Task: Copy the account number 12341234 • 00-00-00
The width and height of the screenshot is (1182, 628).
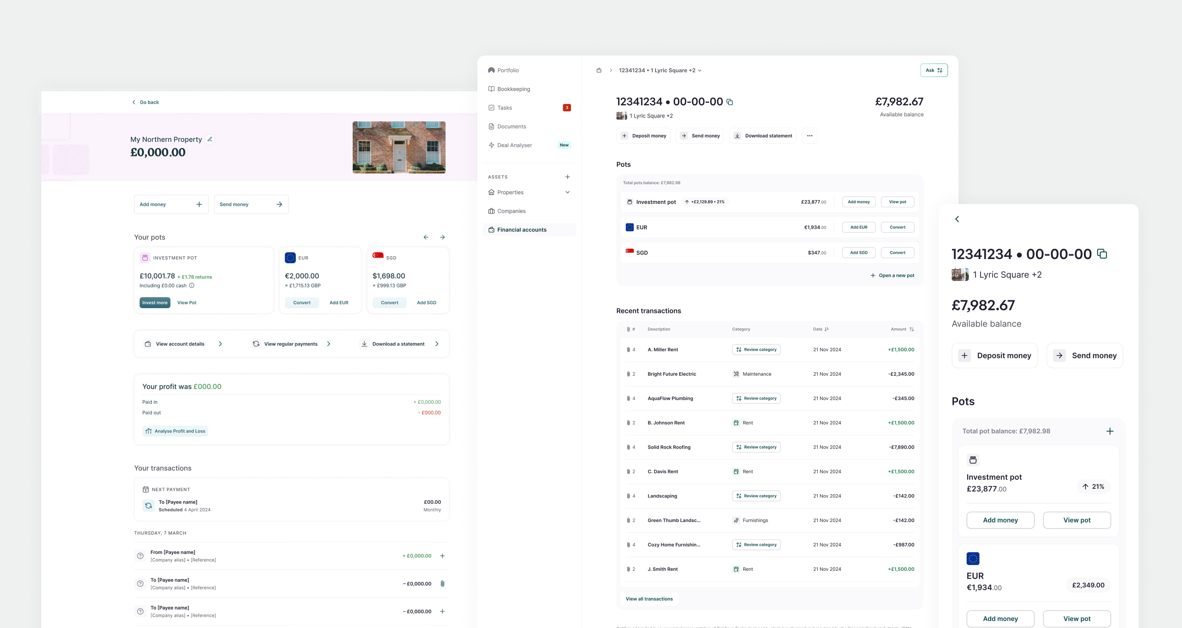Action: click(x=730, y=102)
